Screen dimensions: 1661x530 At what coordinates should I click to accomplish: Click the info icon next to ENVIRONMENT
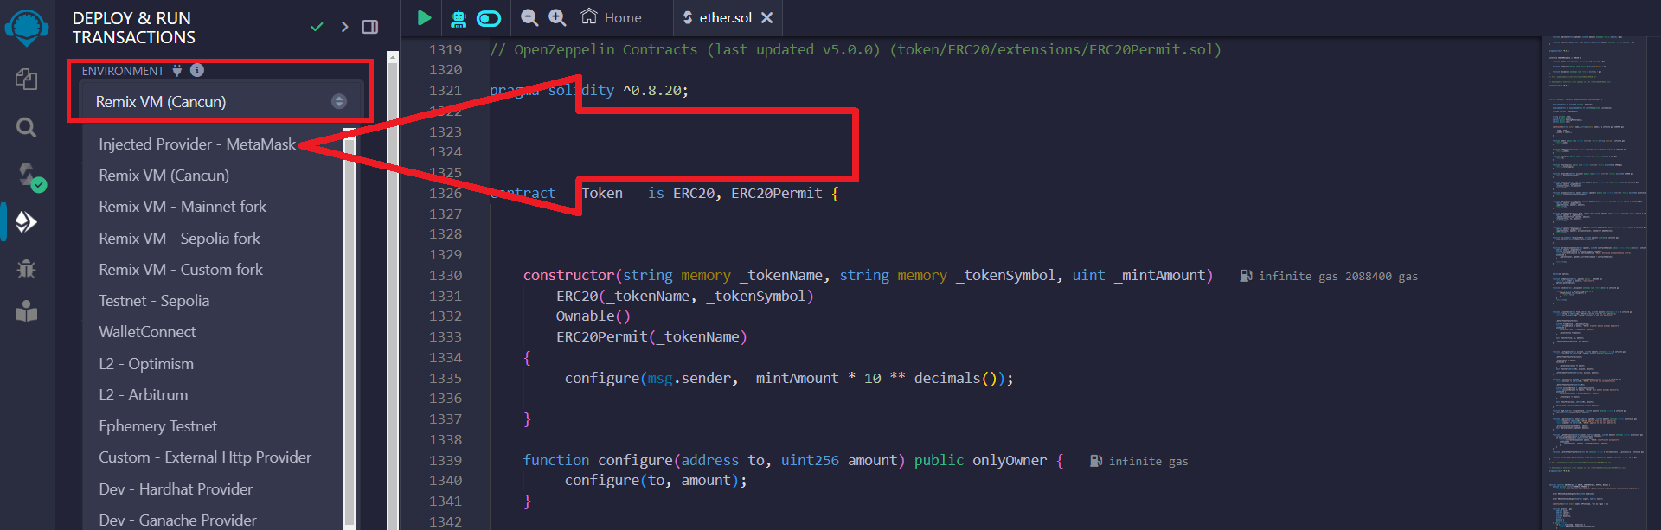(197, 70)
